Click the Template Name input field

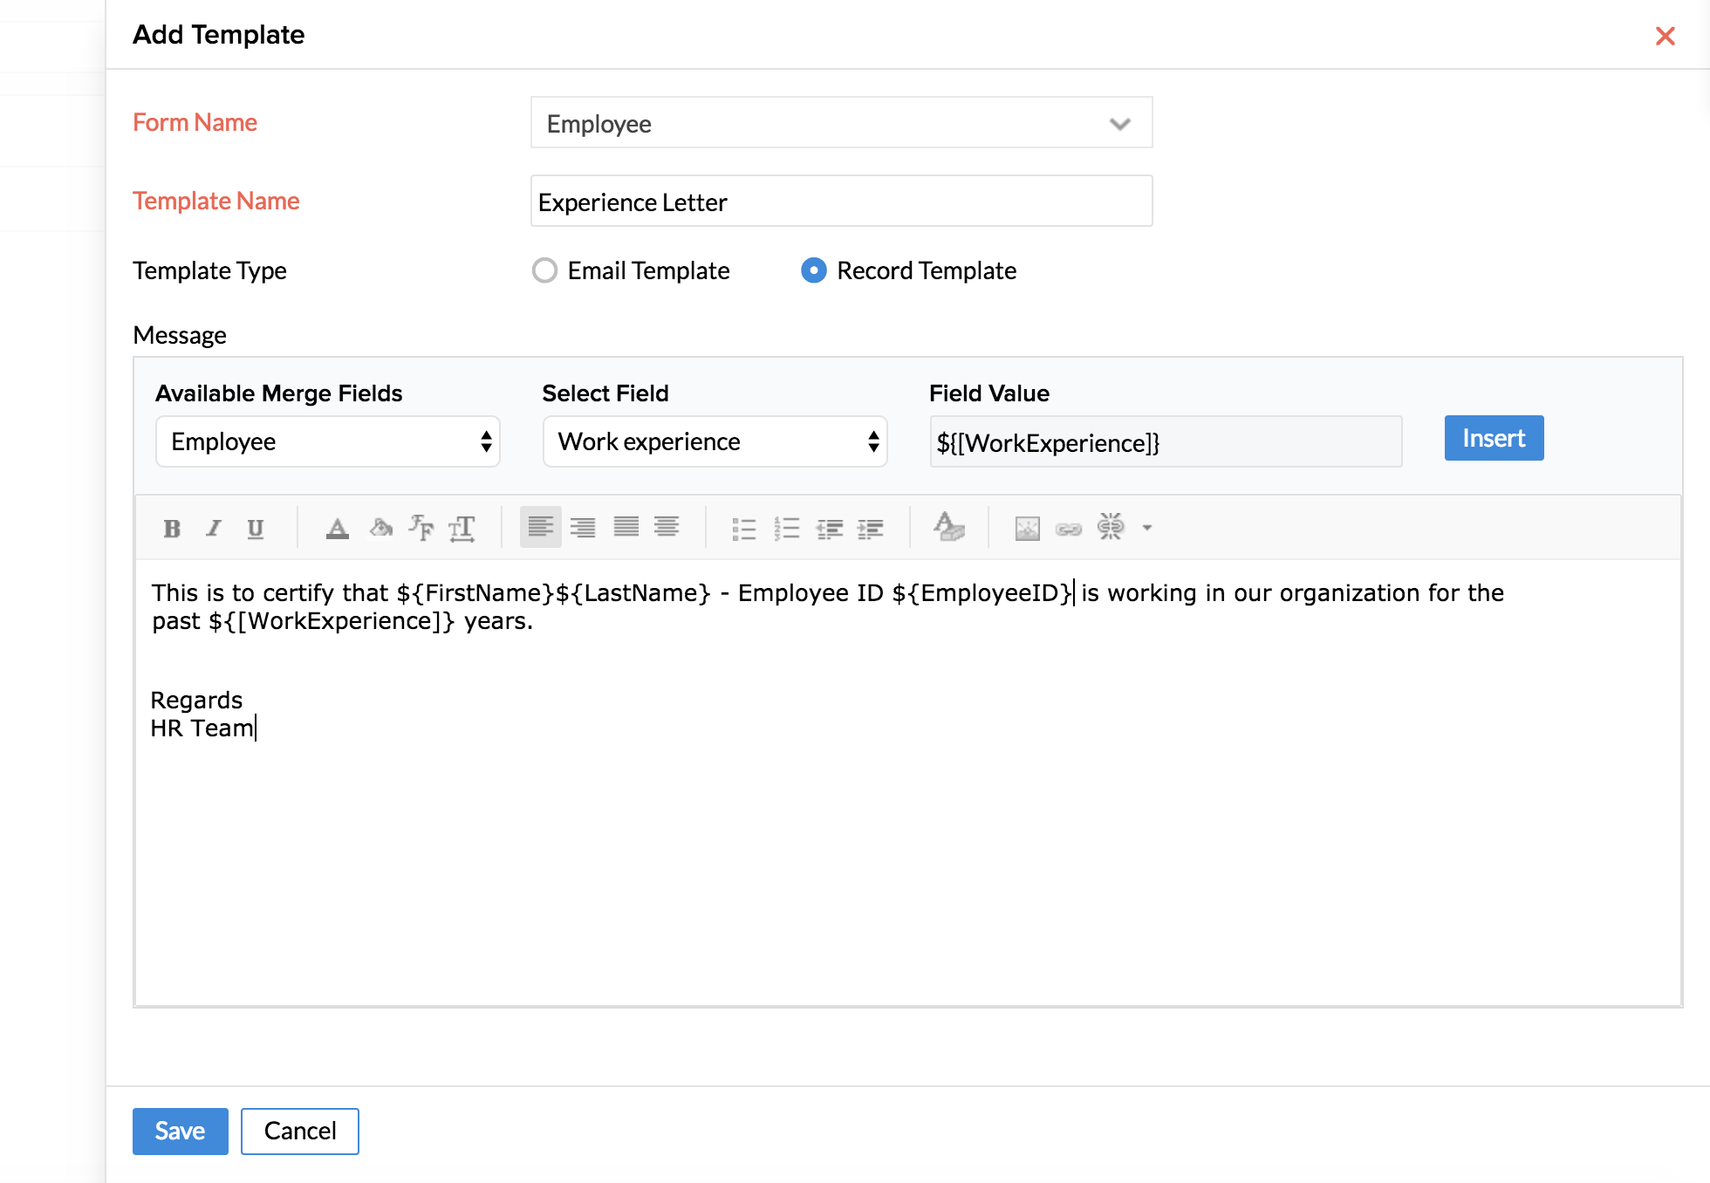point(841,202)
